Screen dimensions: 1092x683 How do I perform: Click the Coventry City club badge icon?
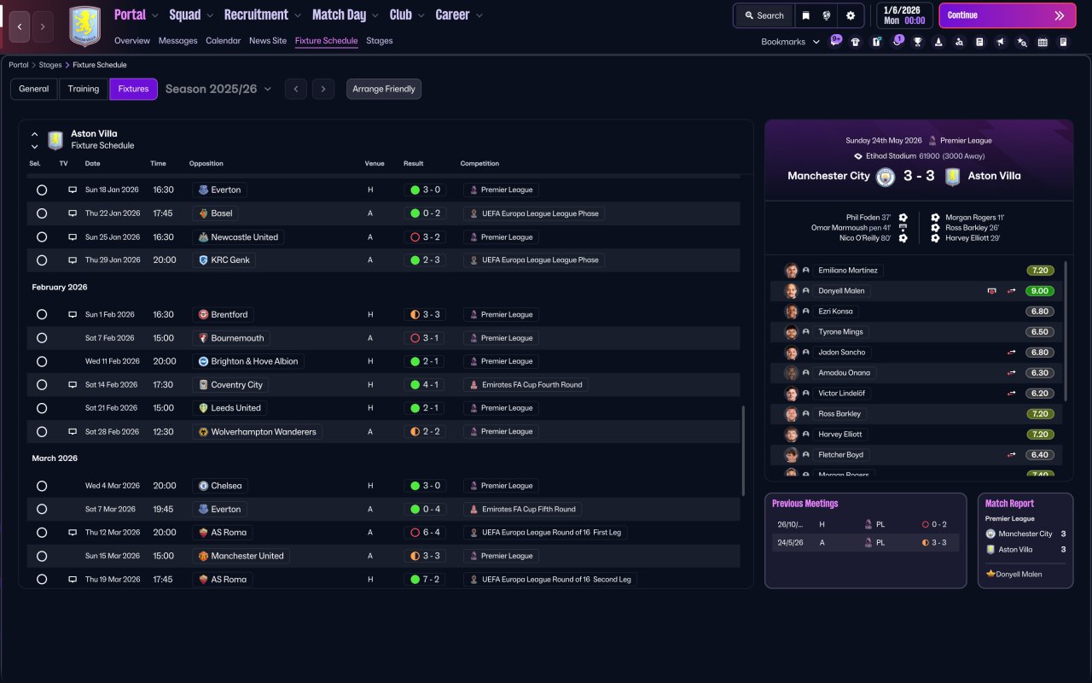point(203,385)
